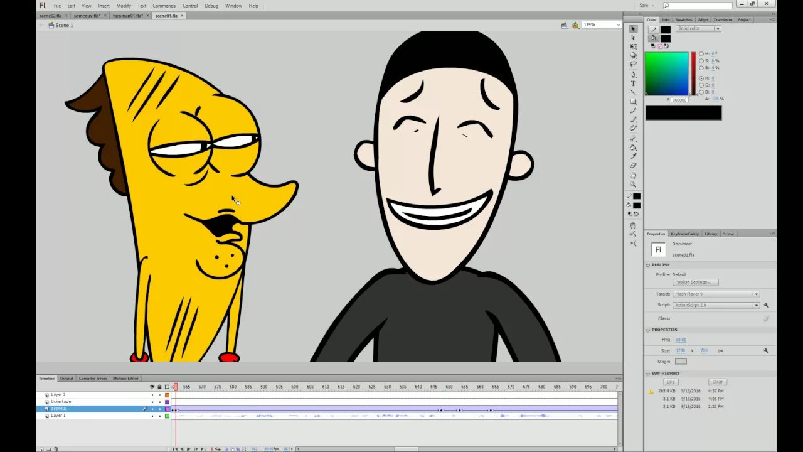Select the Pen tool
The height and width of the screenshot is (452, 803).
(x=633, y=75)
